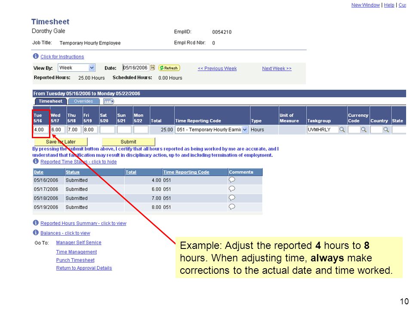Open the Date calendar picker icon
The image size is (413, 309).
pyautogui.click(x=152, y=68)
